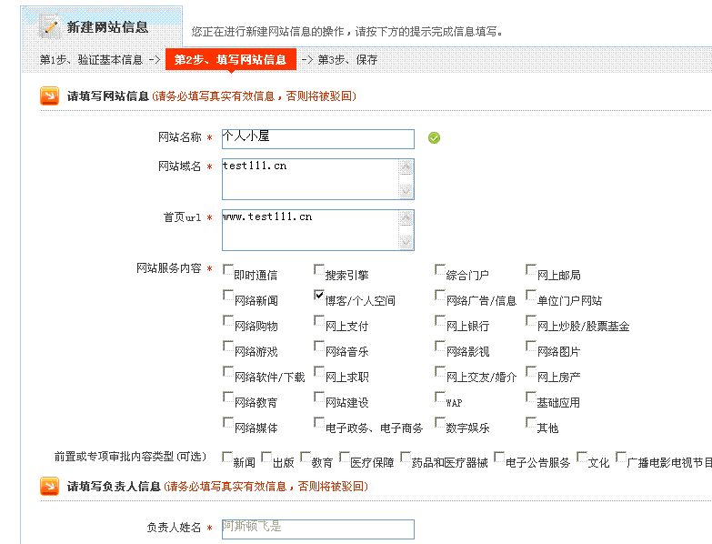712x544 pixels.
Task: Click scroll-down arrow in 网站域名 textbox
Action: (x=406, y=191)
